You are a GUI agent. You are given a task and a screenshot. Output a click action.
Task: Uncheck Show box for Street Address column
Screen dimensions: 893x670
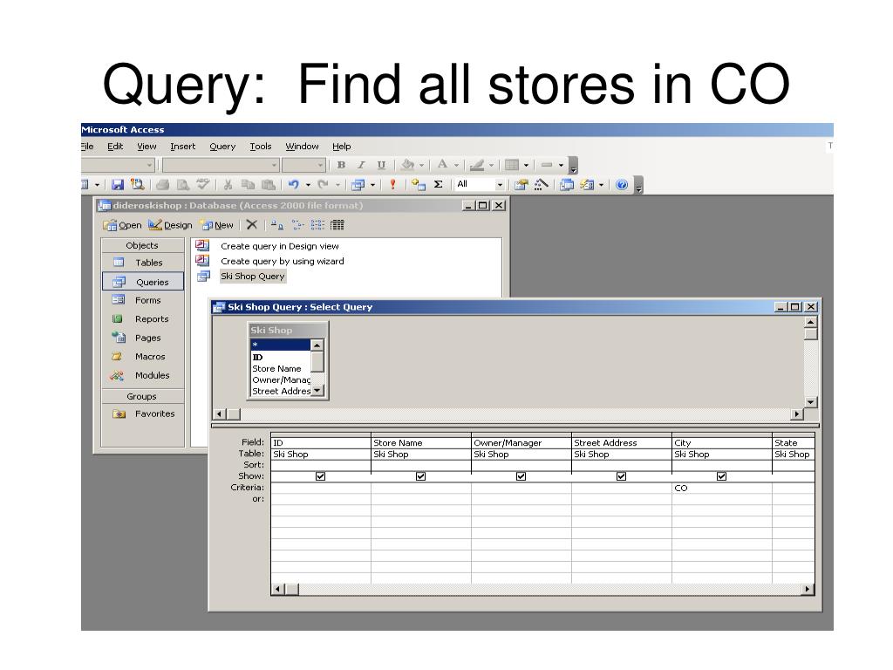tap(621, 476)
